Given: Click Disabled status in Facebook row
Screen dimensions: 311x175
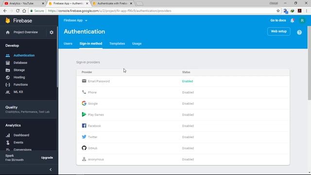Looking at the screenshot, I should click(188, 126).
